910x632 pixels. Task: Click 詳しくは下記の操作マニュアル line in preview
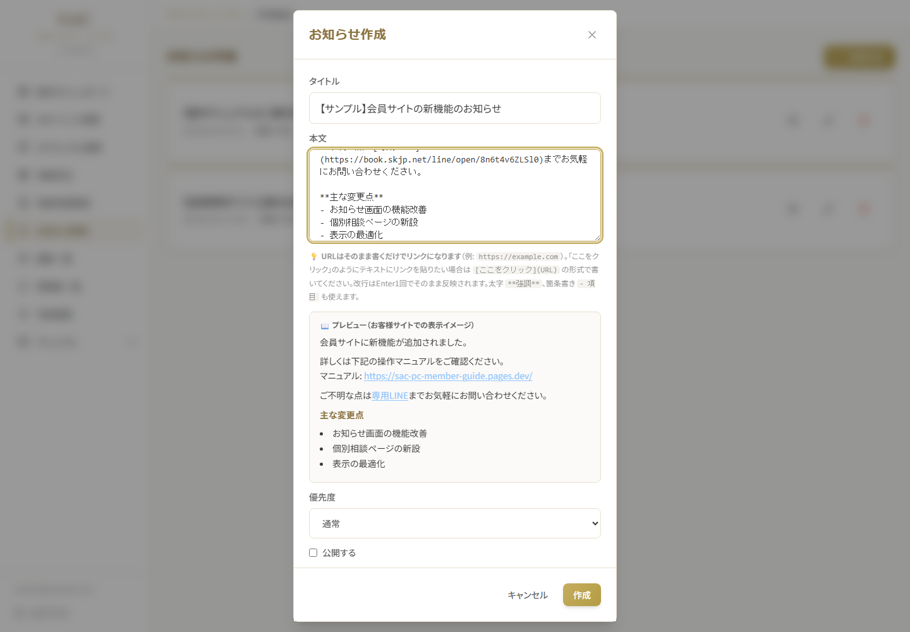coord(412,362)
